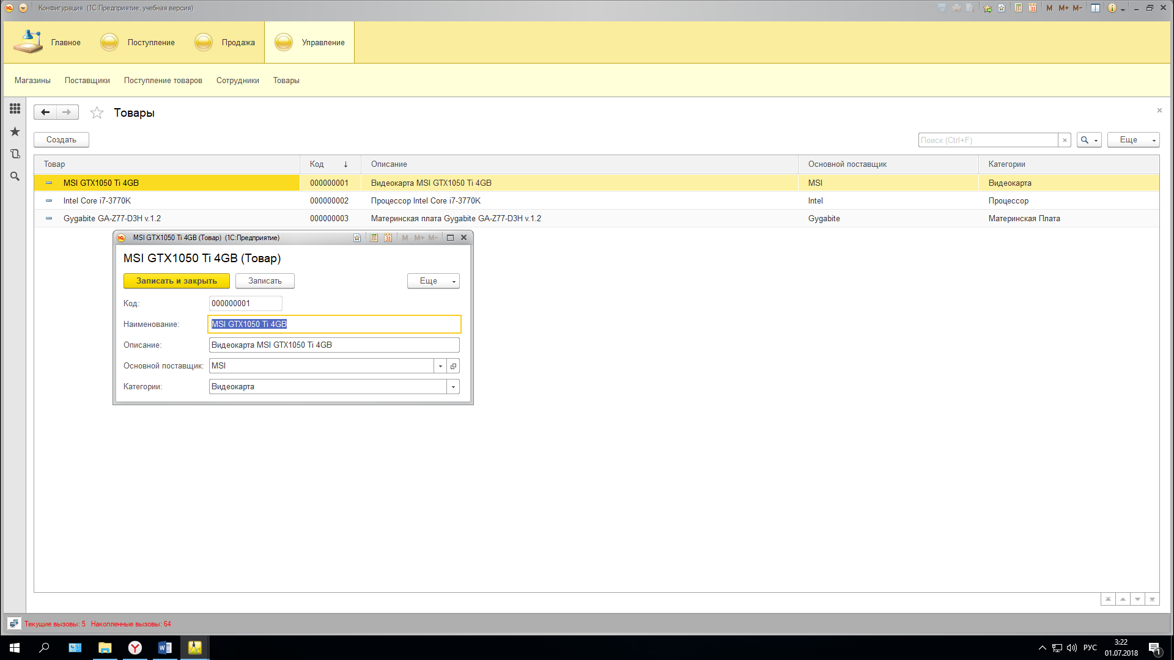Open Word from the taskbar
The width and height of the screenshot is (1174, 660).
pos(165,648)
